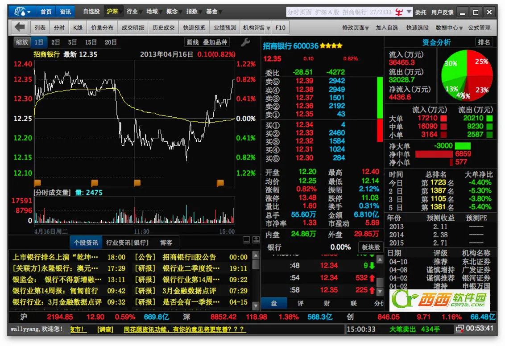Toggle the 5日 chart period
Viewport: 505px width, 346px height.
tap(72, 42)
